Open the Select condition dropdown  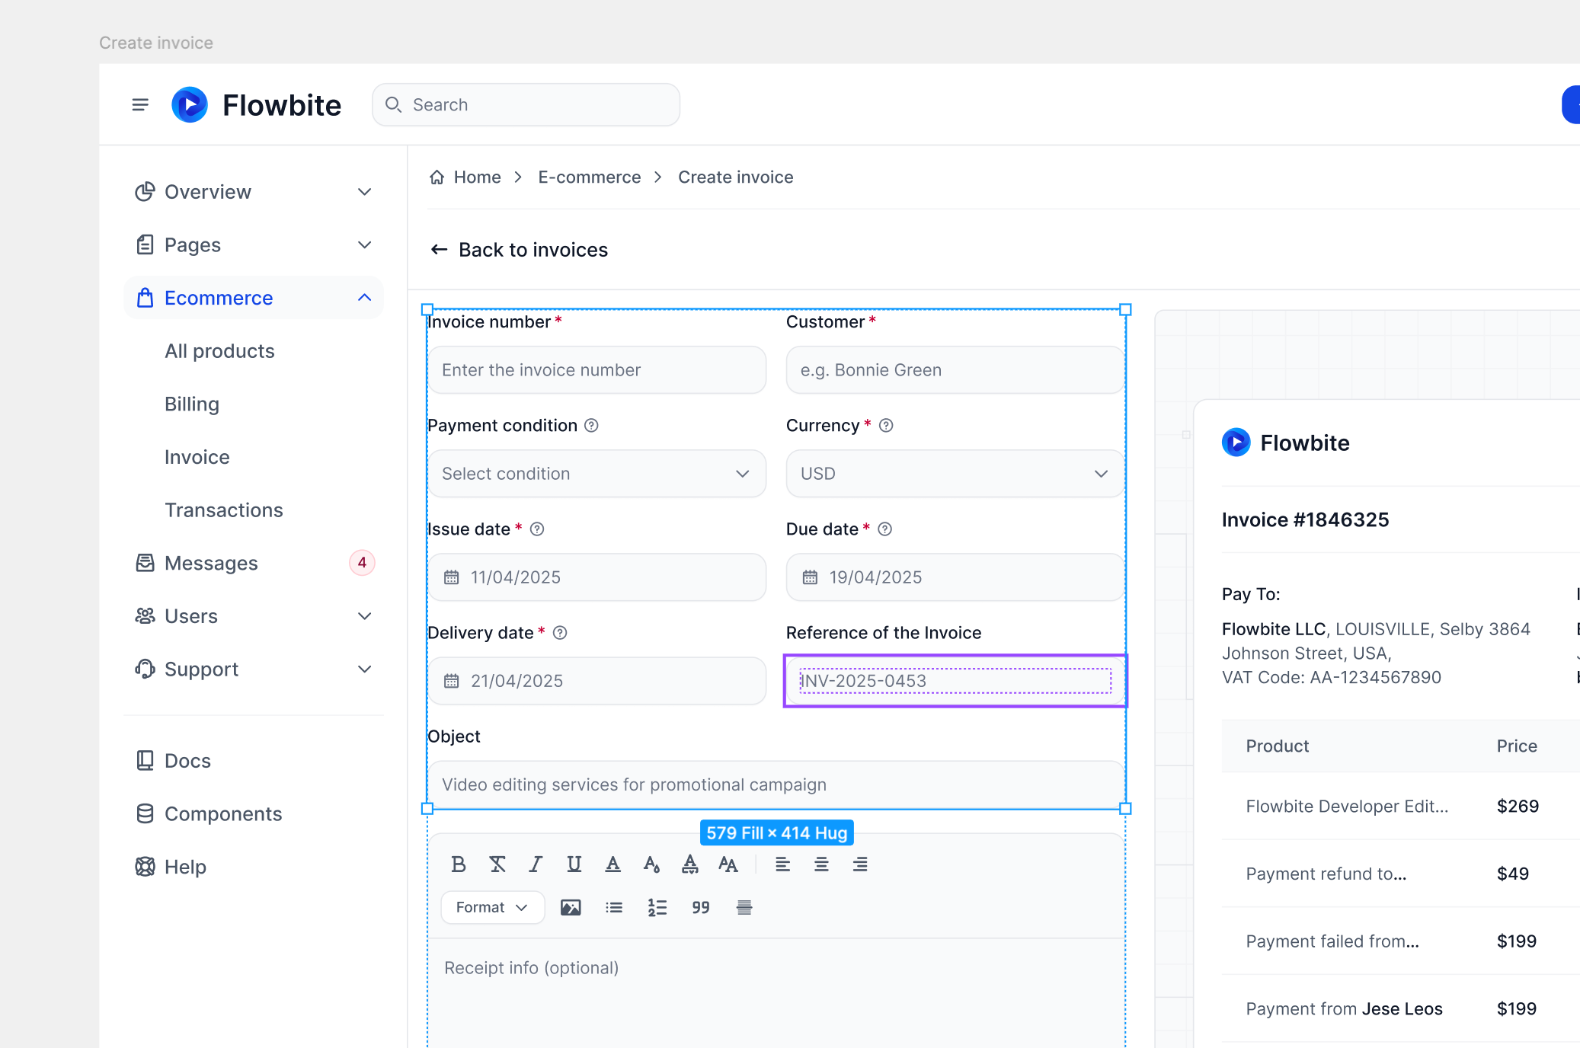[596, 474]
